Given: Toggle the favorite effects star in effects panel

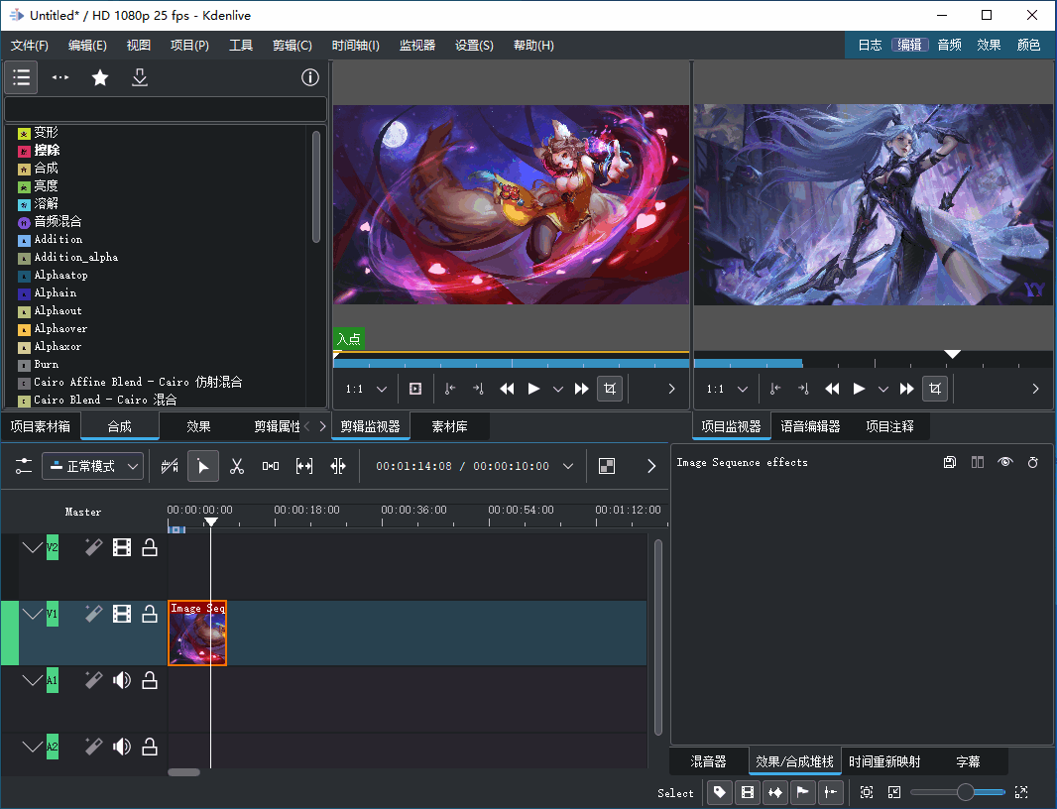Looking at the screenshot, I should coord(99,77).
